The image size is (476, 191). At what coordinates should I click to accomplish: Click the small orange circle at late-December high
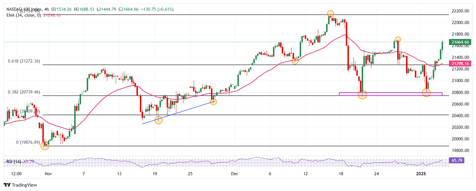pyautogui.click(x=398, y=39)
